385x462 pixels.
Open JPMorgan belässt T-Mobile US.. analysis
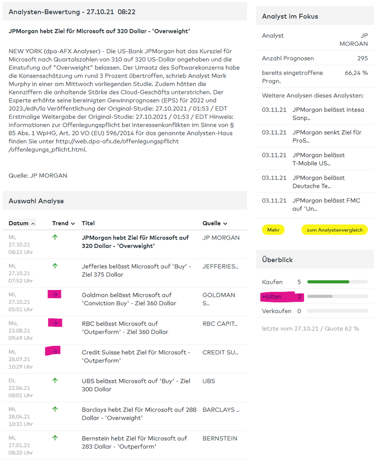tap(318, 159)
